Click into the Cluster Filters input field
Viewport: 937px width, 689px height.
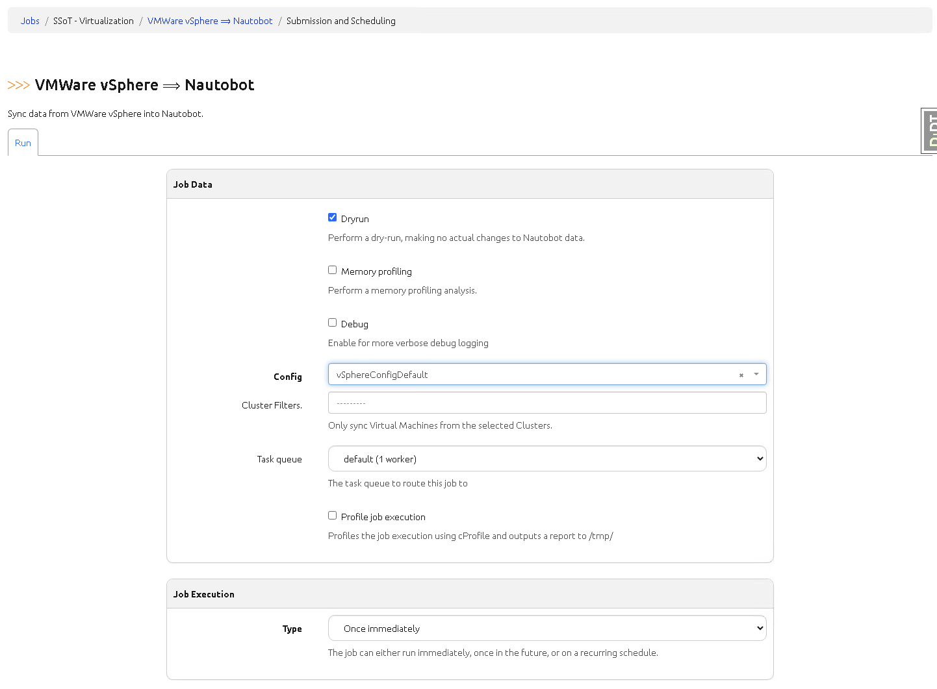click(546, 403)
